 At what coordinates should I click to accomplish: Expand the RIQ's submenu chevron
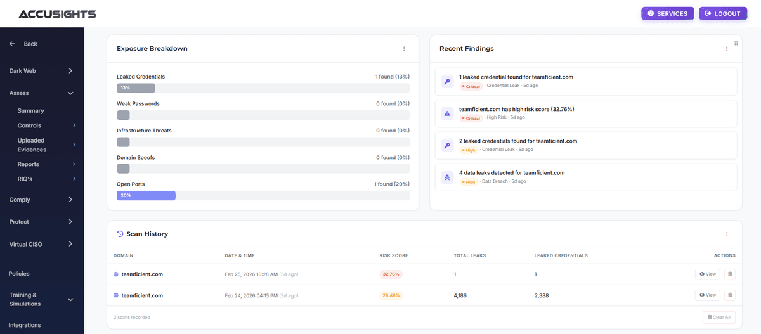pyautogui.click(x=74, y=179)
